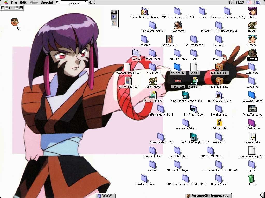Open the File menu

click(x=14, y=3)
